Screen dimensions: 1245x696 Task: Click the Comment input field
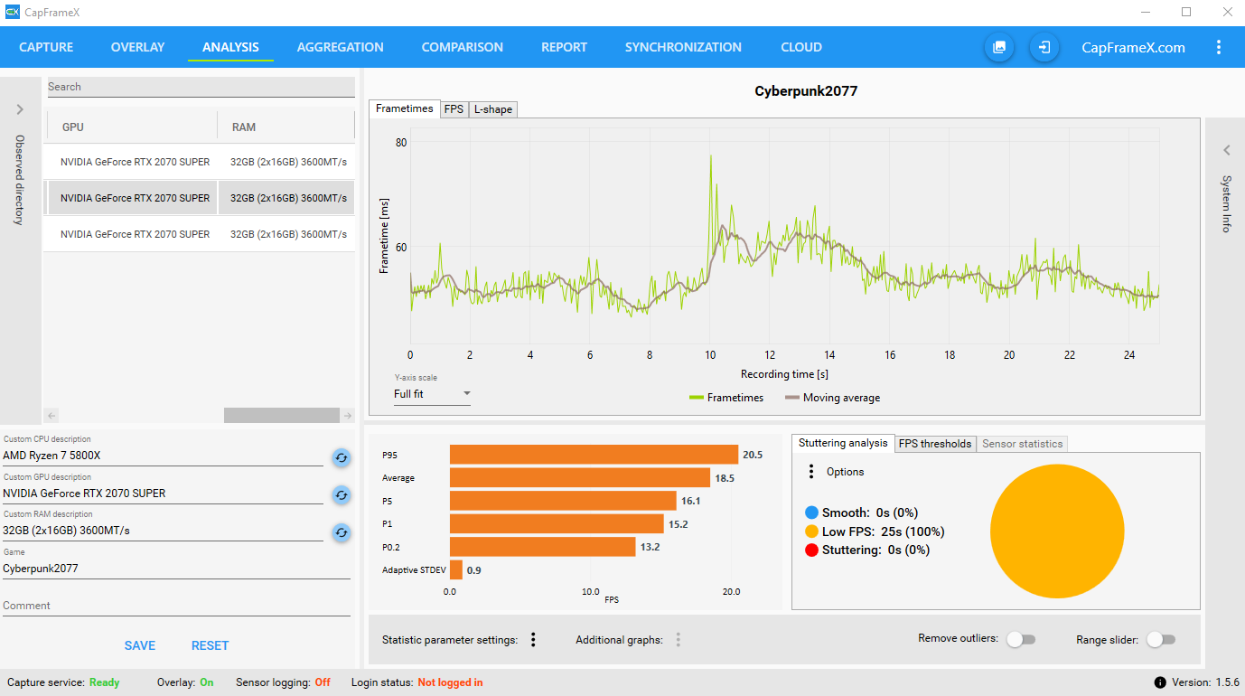click(x=176, y=606)
